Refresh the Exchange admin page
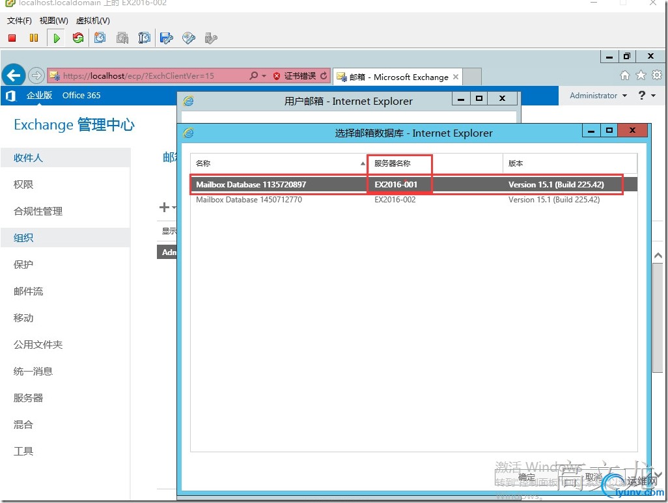The image size is (668, 503). click(324, 76)
